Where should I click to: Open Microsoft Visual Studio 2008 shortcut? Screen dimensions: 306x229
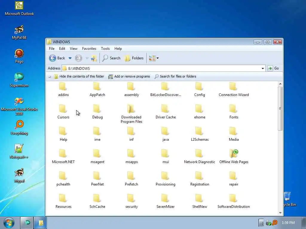19,106
